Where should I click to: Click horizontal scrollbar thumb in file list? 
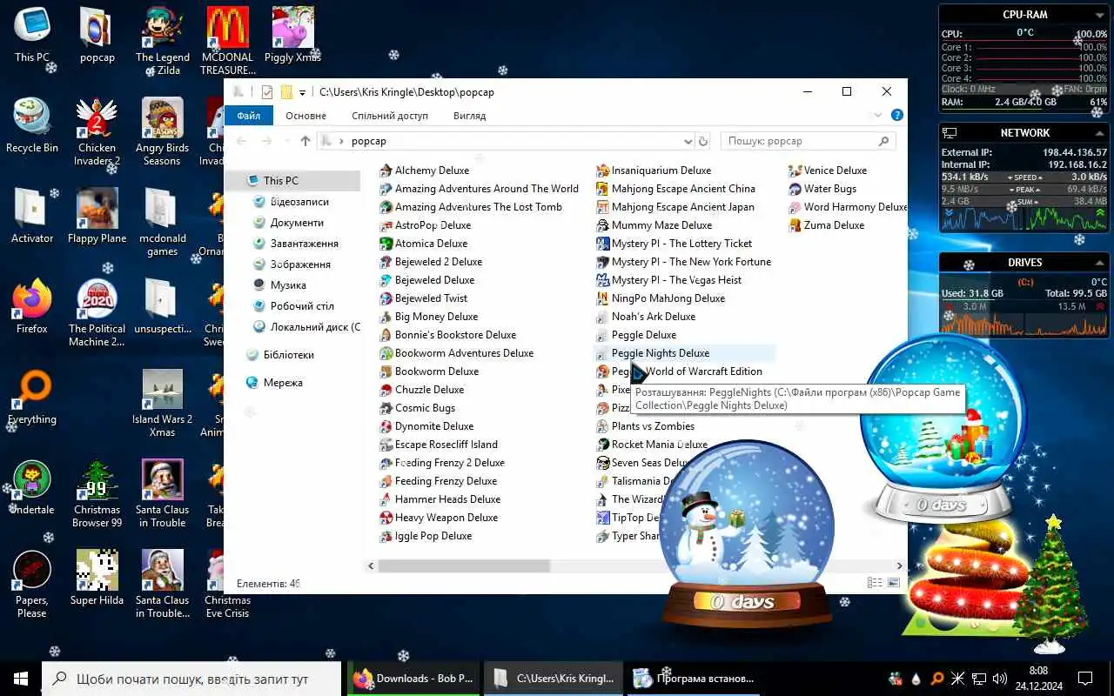pyautogui.click(x=464, y=565)
